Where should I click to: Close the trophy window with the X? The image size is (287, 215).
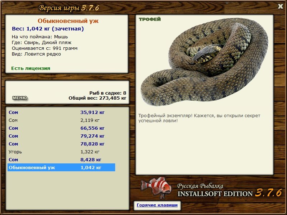[x=281, y=6]
